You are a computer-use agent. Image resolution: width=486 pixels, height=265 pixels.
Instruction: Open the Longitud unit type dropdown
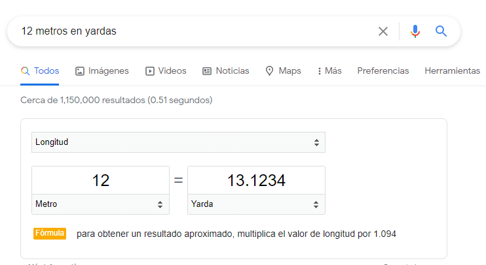coord(178,142)
